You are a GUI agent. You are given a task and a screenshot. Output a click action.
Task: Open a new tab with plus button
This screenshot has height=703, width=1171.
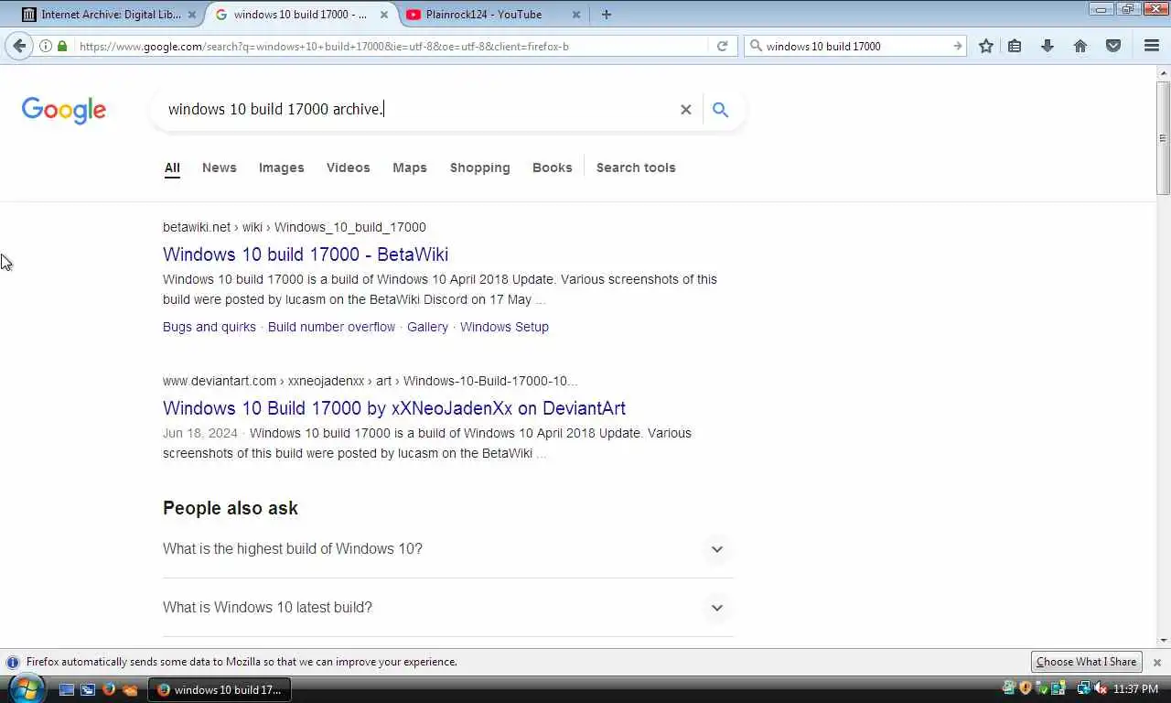(607, 14)
